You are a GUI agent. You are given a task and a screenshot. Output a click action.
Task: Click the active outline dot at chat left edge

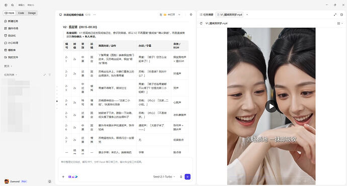pos(57,101)
